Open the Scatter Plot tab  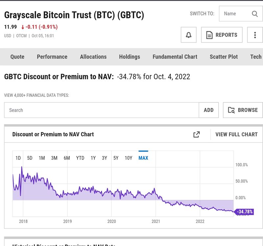223,57
